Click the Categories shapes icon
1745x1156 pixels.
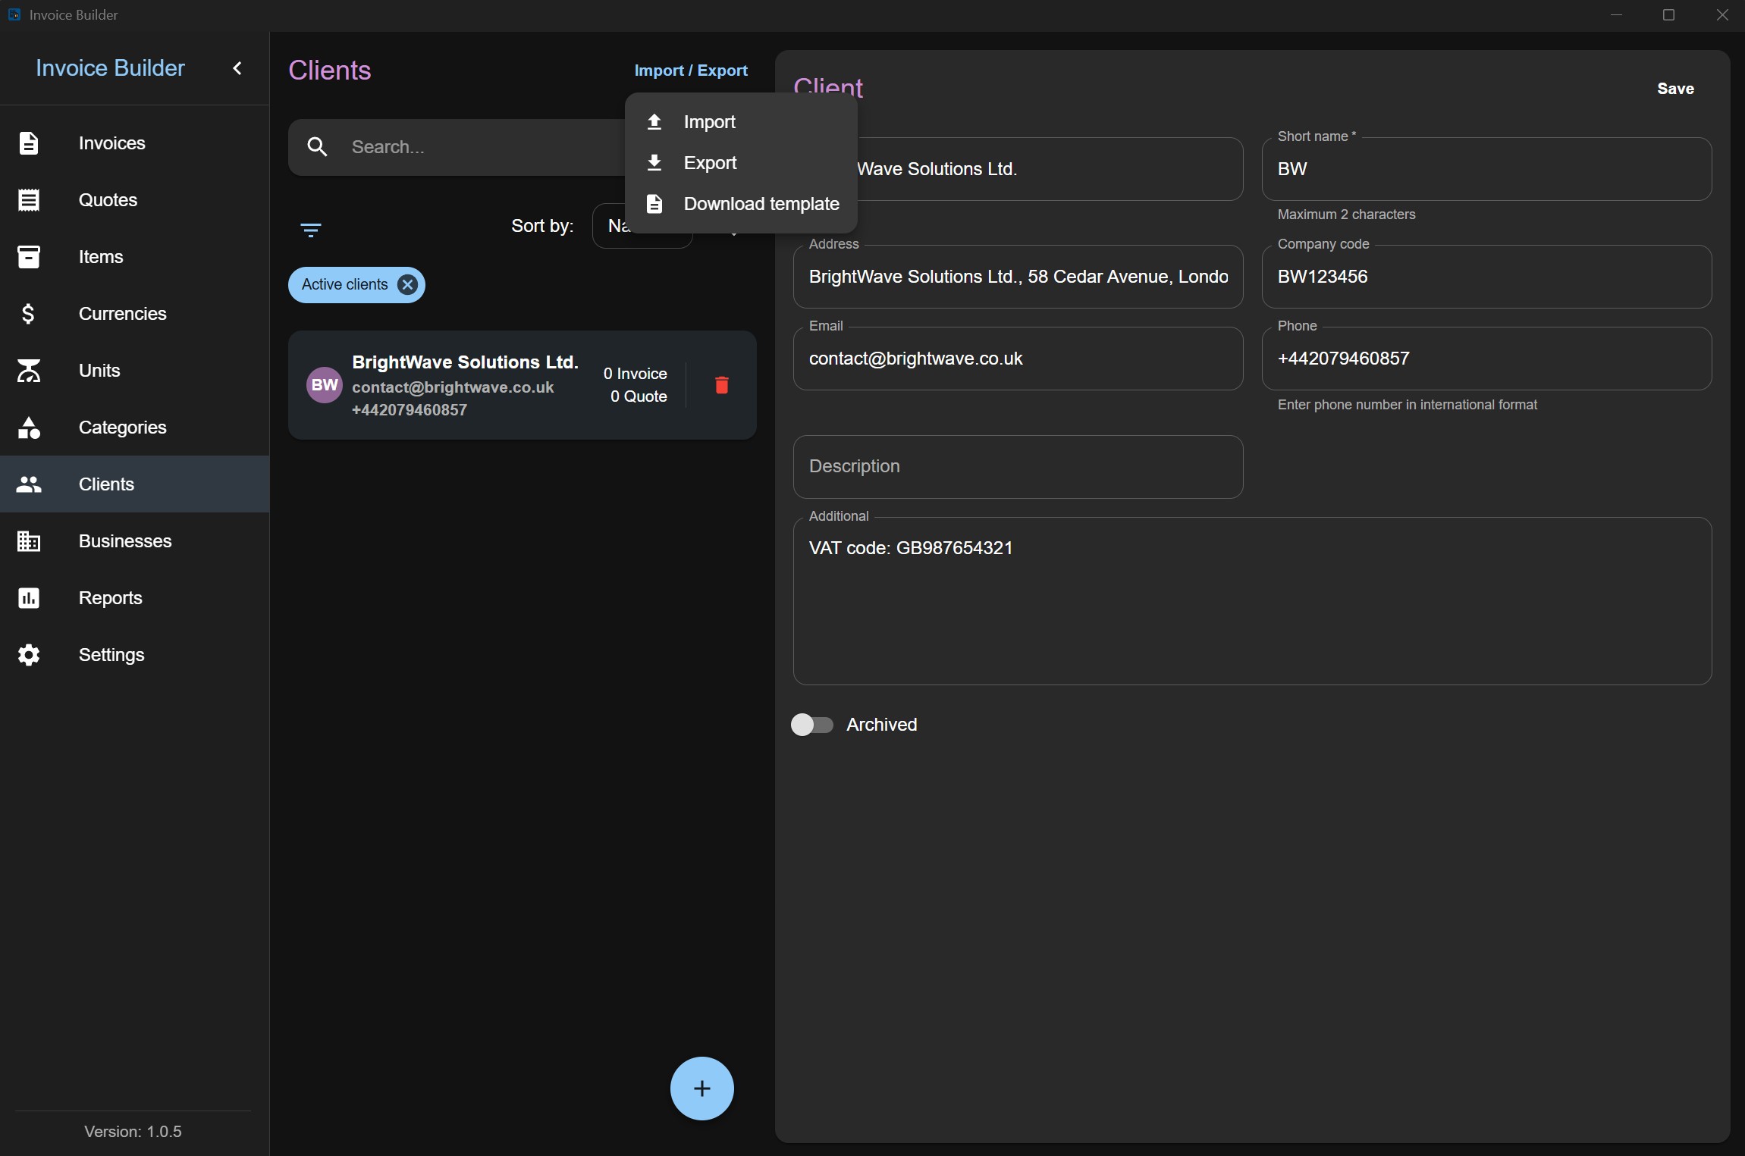pyautogui.click(x=29, y=428)
